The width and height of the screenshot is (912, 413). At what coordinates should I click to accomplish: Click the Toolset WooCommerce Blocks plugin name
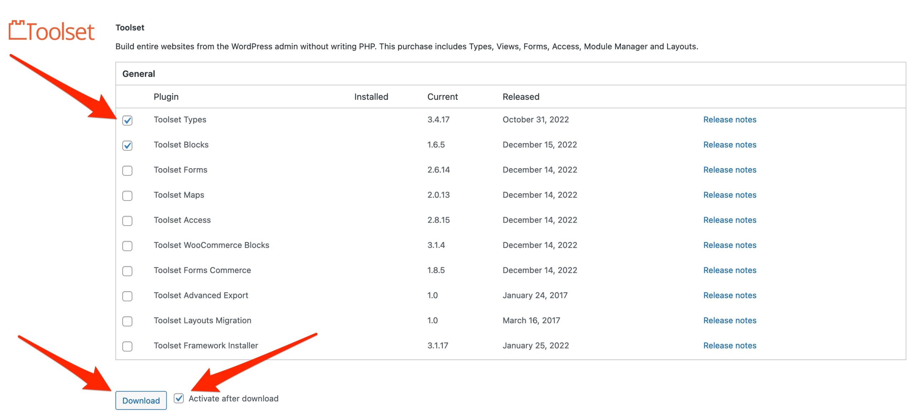pyautogui.click(x=211, y=245)
